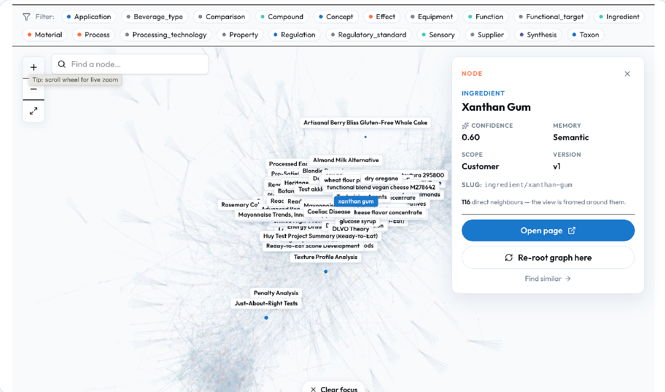The height and width of the screenshot is (392, 665).
Task: Toggle the Regulatory_standard filter chip
Action: [369, 35]
